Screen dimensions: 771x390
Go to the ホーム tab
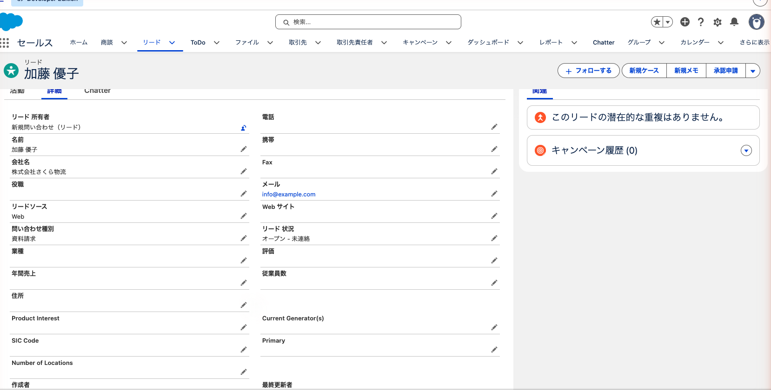[x=79, y=42]
